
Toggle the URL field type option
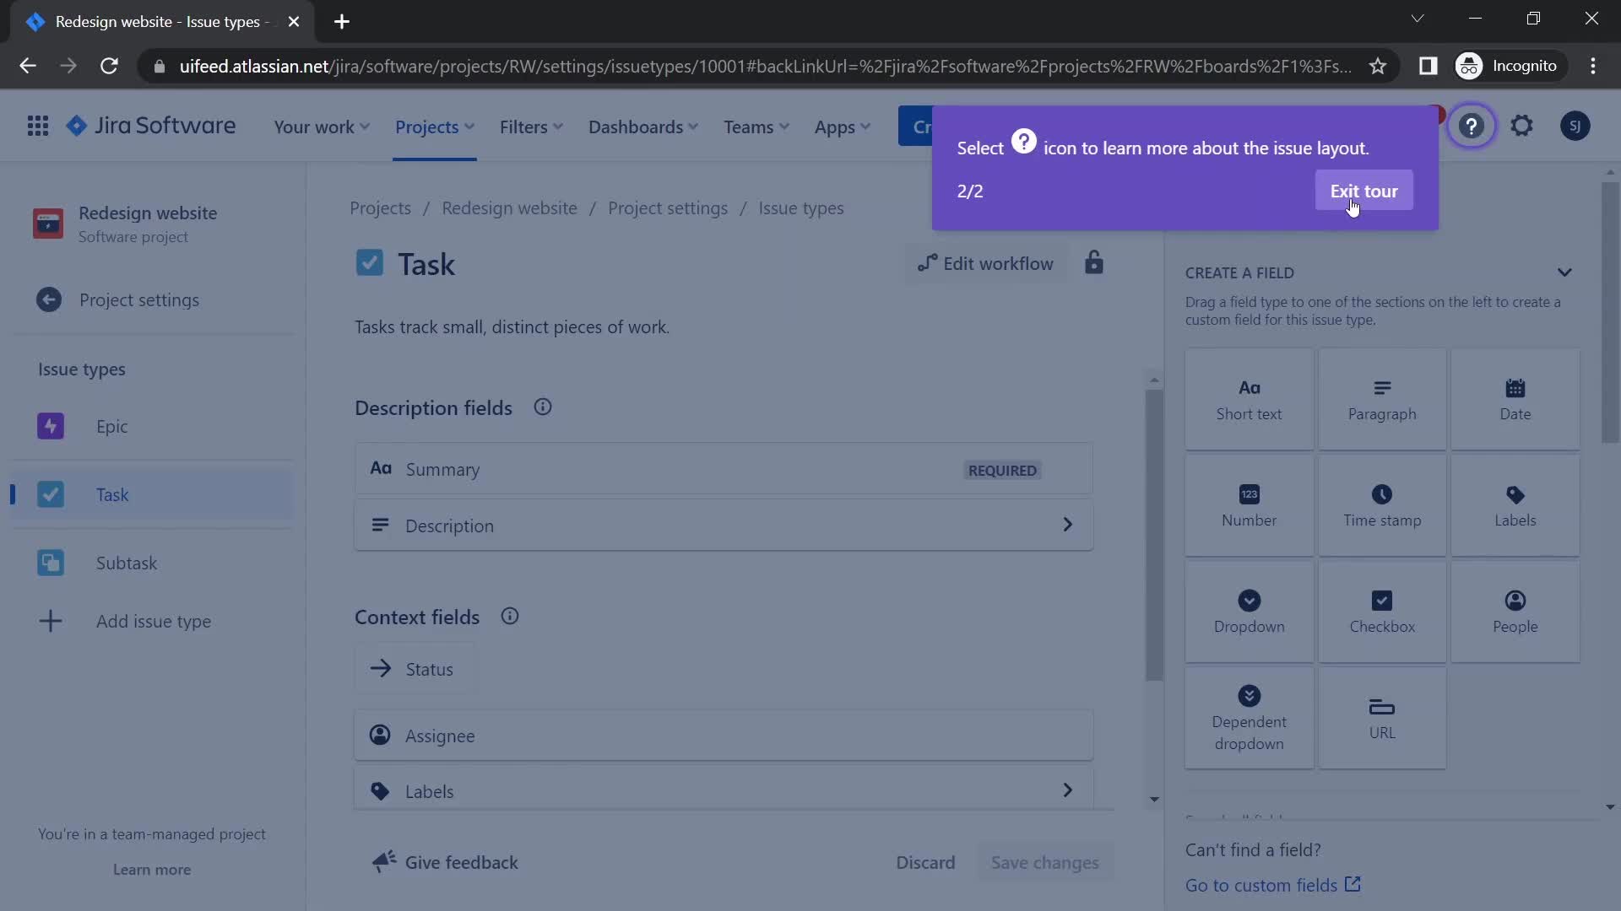pyautogui.click(x=1383, y=718)
